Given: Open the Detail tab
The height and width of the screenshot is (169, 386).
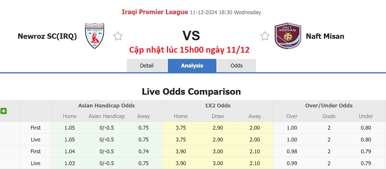Looking at the screenshot, I should 147,66.
